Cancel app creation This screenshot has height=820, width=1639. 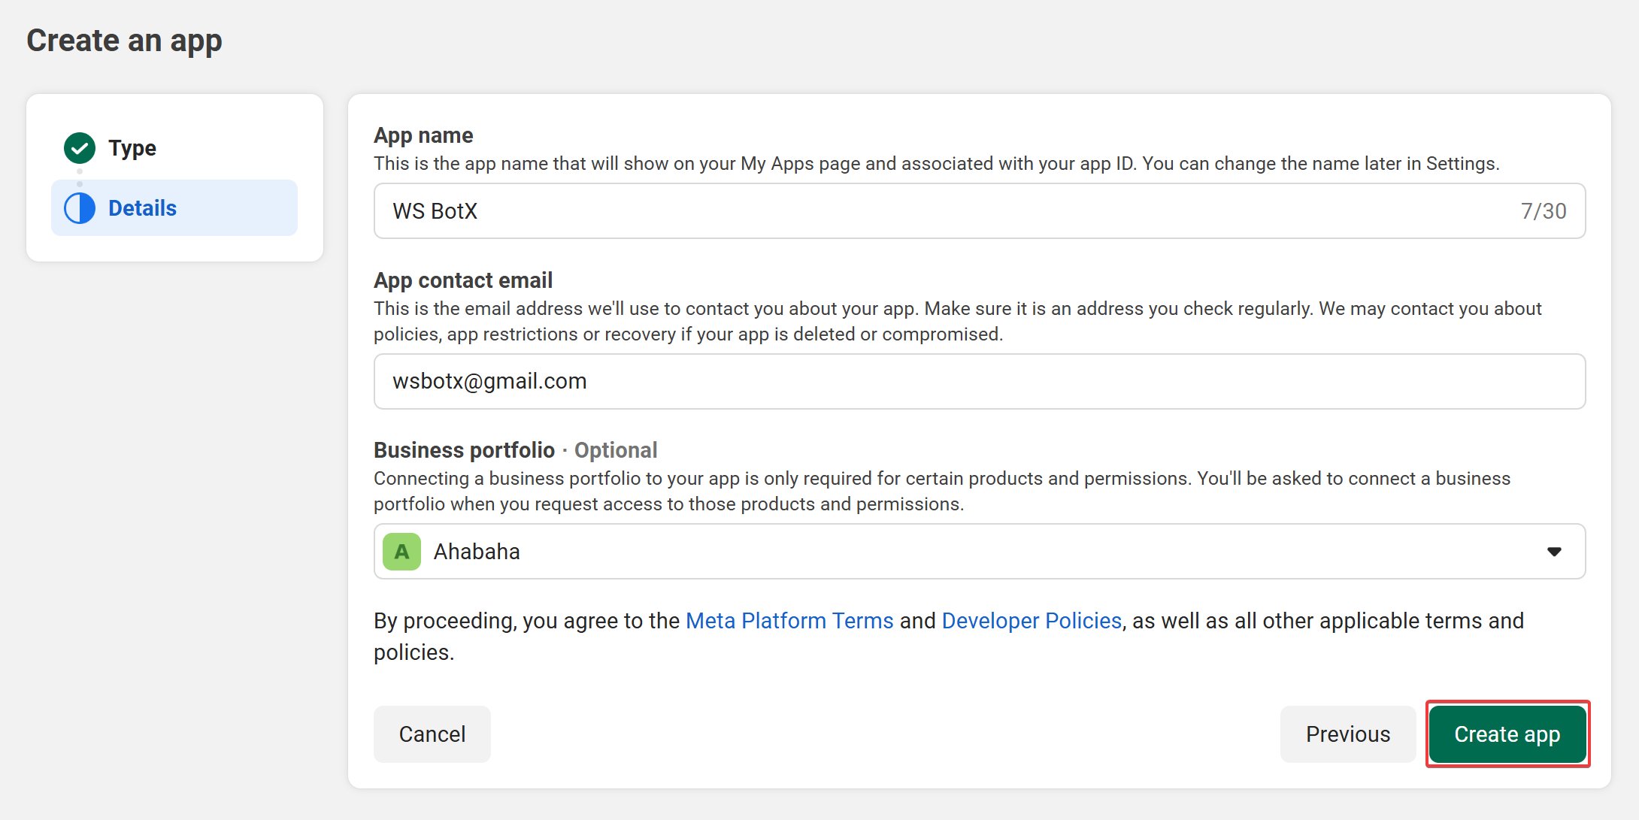tap(432, 734)
